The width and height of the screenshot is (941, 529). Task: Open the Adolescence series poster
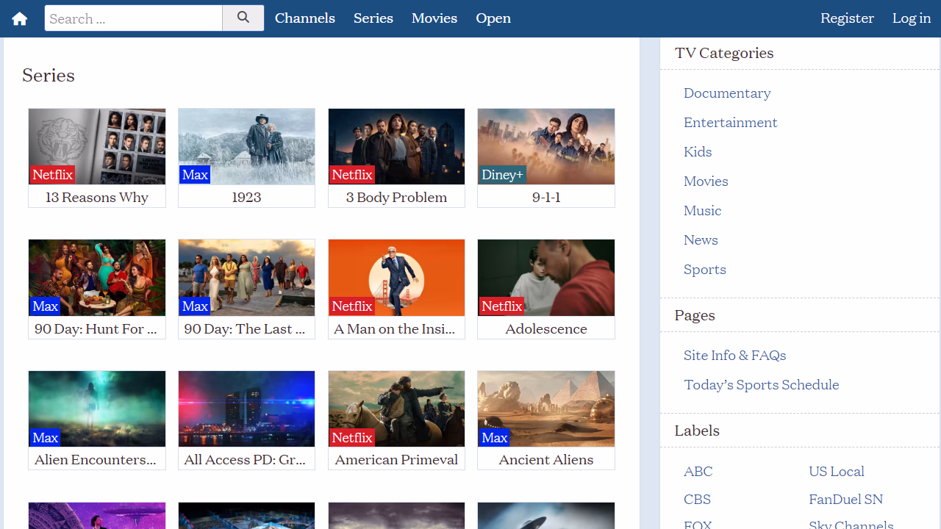pyautogui.click(x=546, y=277)
